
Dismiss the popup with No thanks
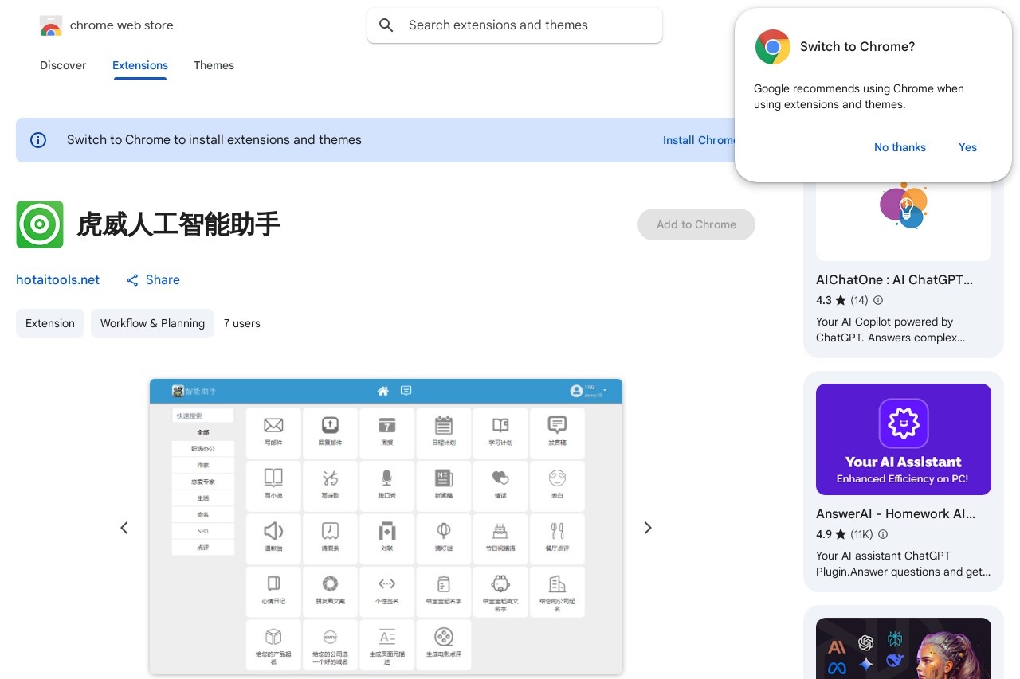click(x=900, y=147)
